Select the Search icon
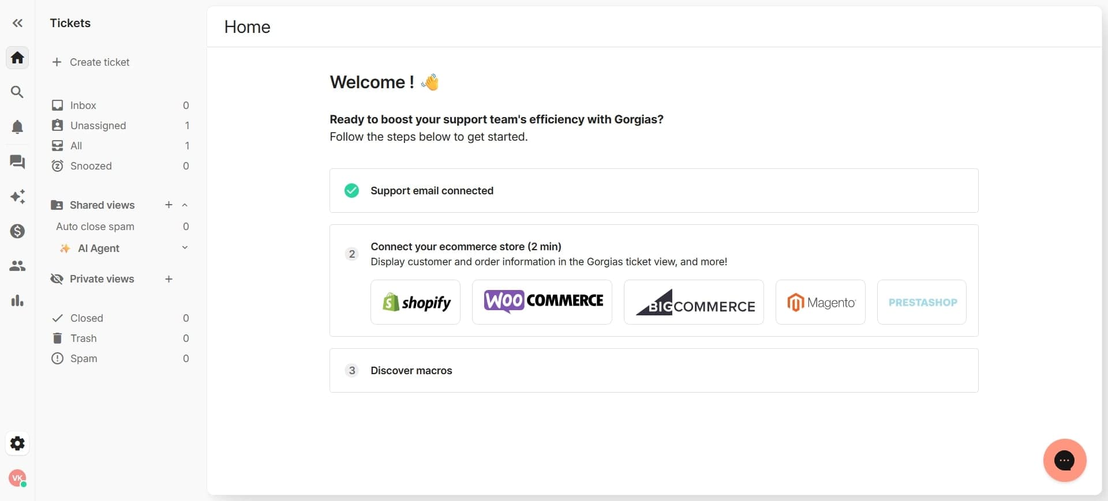This screenshot has height=501, width=1108. point(17,91)
